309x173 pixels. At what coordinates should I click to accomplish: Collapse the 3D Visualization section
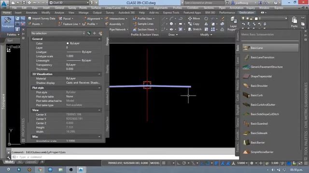coord(99,74)
